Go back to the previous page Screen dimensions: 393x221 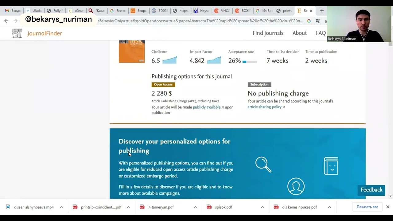(x=6, y=21)
